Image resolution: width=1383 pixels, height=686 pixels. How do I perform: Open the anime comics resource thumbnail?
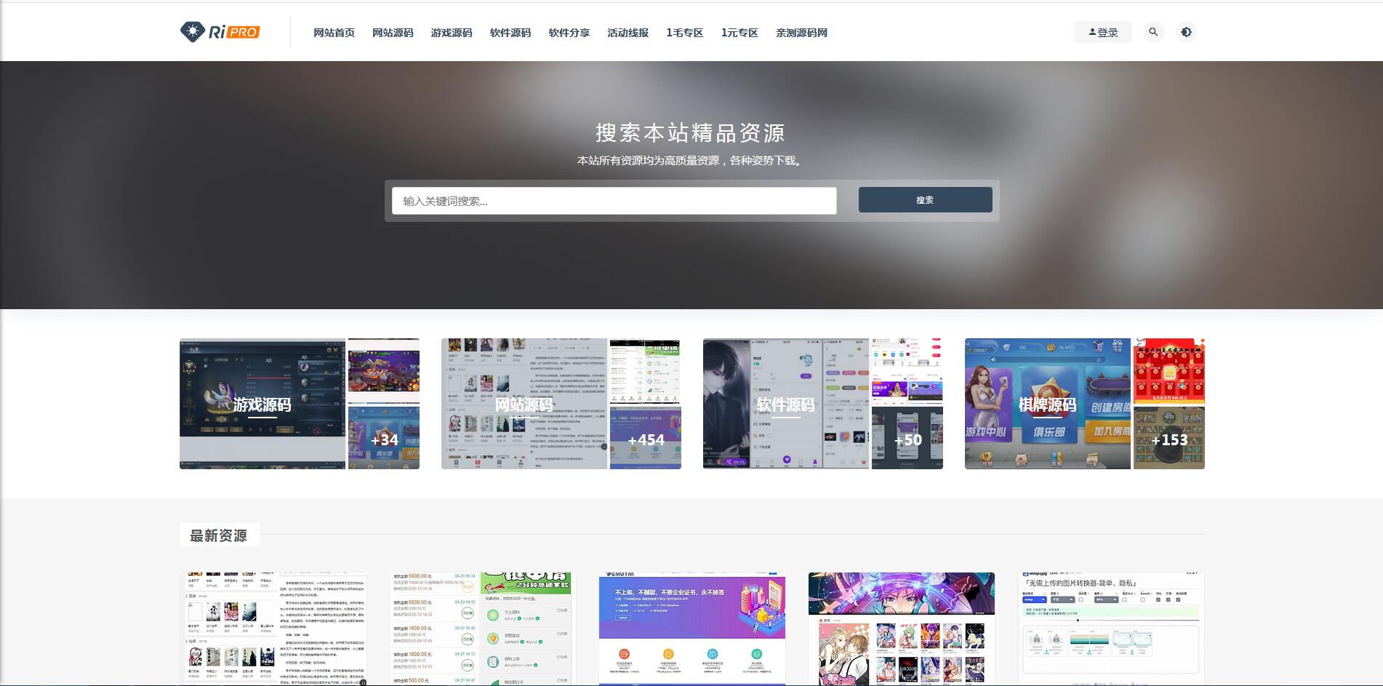902,629
